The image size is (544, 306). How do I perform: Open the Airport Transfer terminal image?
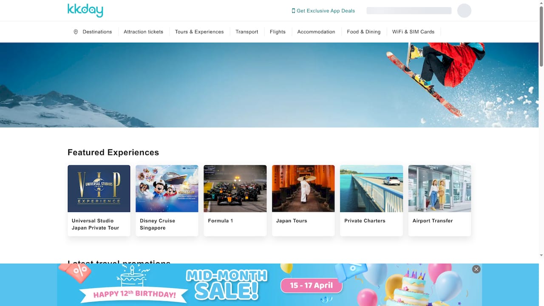[x=439, y=189]
